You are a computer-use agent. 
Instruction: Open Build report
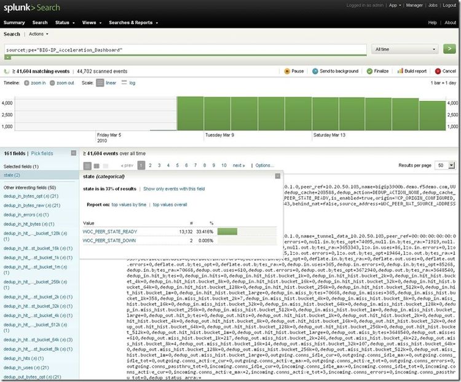coord(400,71)
